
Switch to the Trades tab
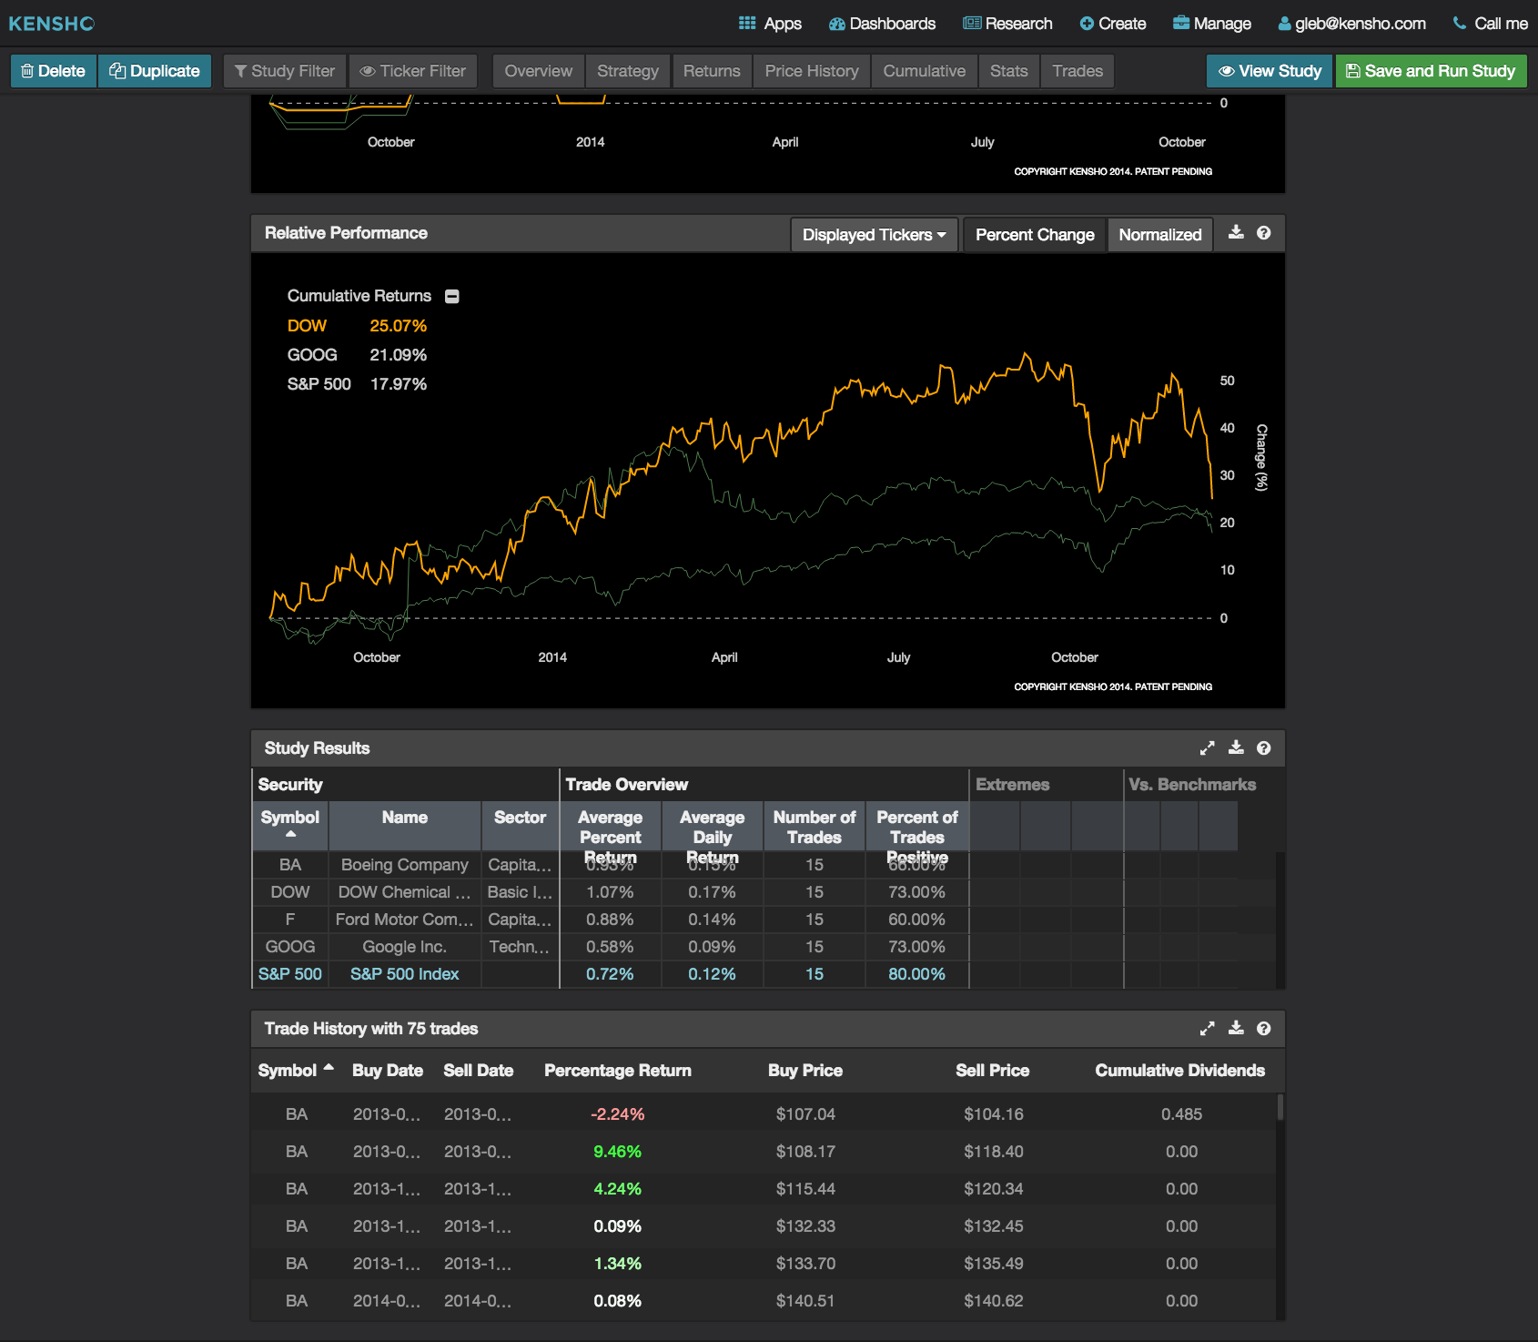click(1078, 71)
